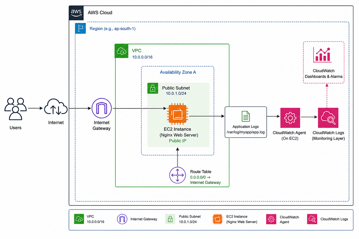Click the green 'Public IP' text
Screen dimensions: 359x239
(178, 141)
